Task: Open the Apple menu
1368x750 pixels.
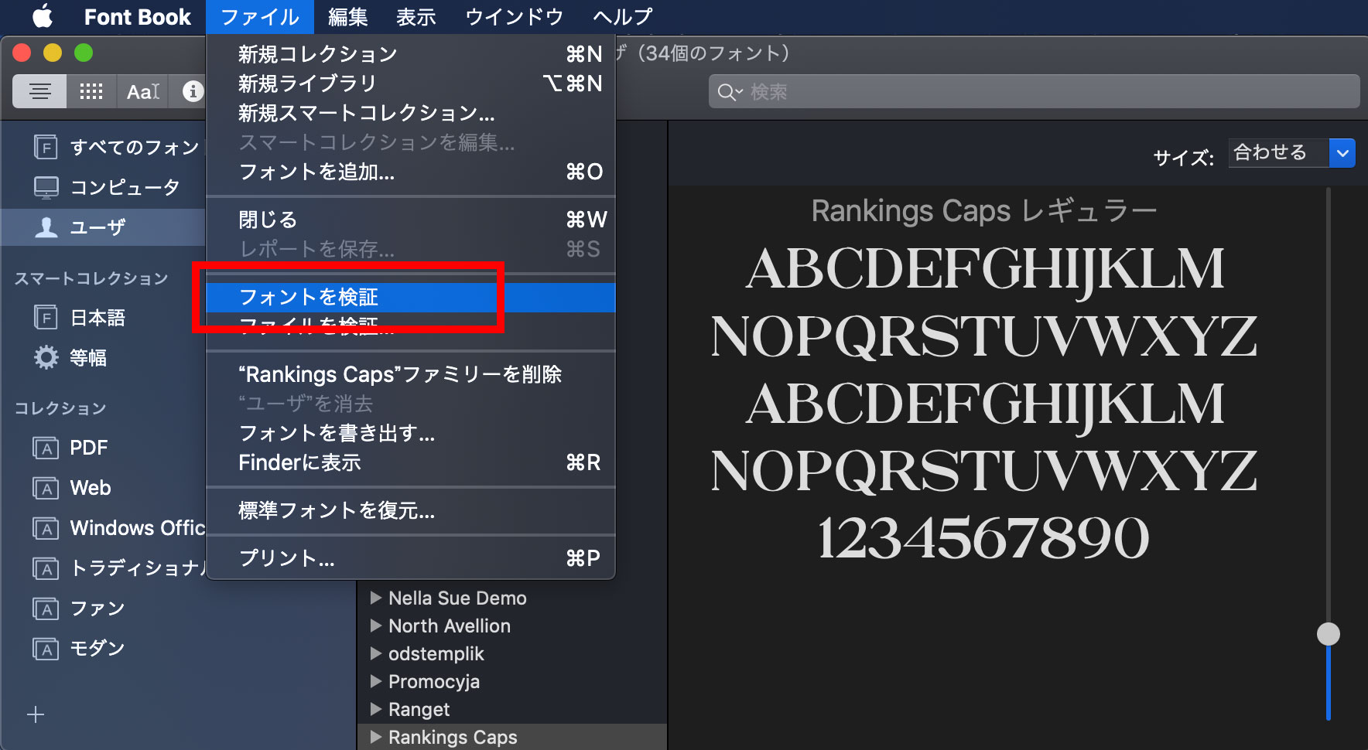Action: coord(42,16)
